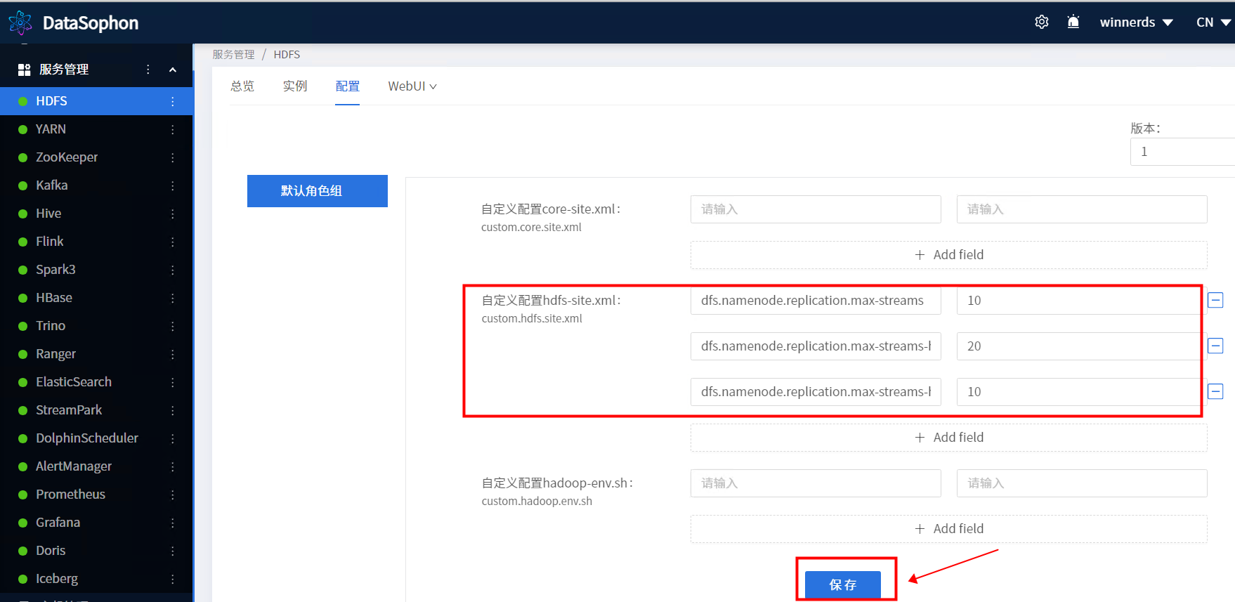Select Grafana service in sidebar
Viewport: 1235px width, 602px height.
[96, 523]
